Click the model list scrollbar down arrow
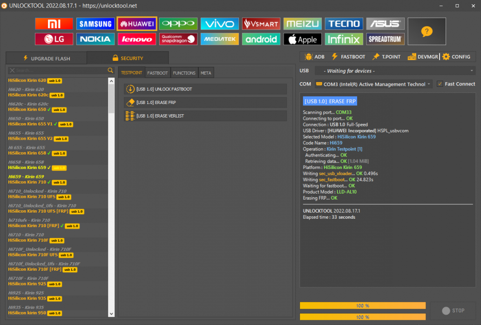Image resolution: width=481 pixels, height=325 pixels. (111, 314)
